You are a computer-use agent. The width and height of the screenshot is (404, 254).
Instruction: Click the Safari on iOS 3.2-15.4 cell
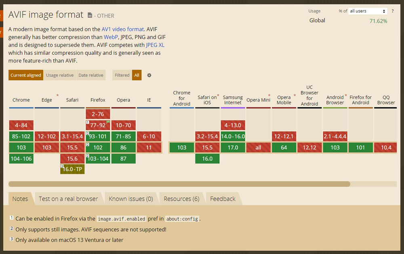207,136
